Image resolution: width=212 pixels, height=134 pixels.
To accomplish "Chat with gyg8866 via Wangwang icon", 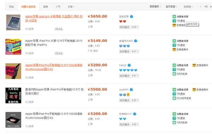I will pyautogui.click(x=131, y=90).
